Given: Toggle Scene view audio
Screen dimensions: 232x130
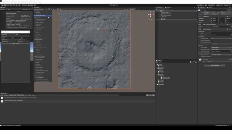Looking at the screenshot, I should (x=51, y=9).
